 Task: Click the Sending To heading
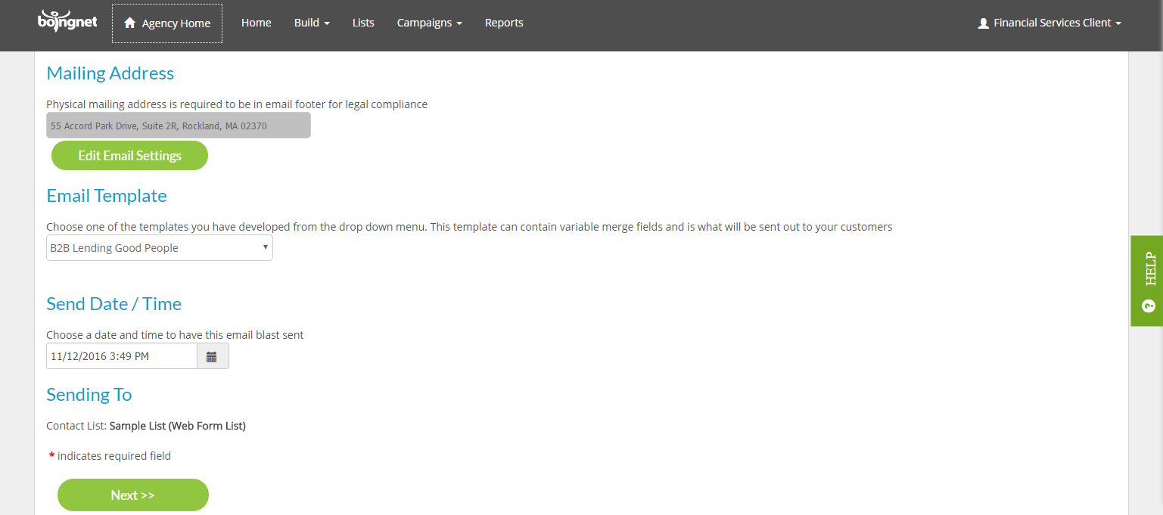click(89, 395)
